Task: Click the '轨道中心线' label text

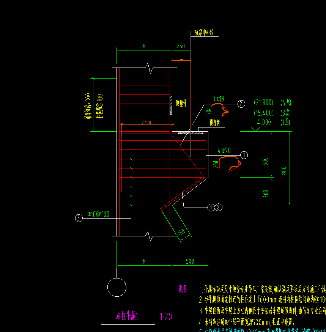Action: click(x=204, y=33)
